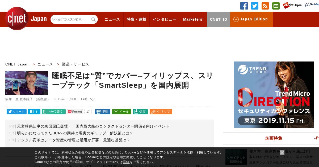Select the 企画特集 tab
319x167 pixels.
point(274,138)
